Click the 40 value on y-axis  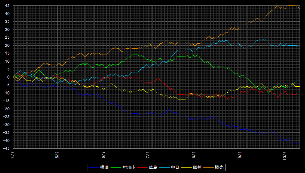(x=7, y=14)
